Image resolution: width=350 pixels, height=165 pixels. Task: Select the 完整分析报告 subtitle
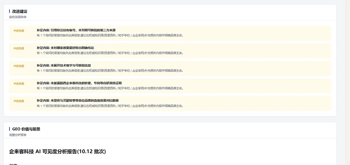coord(18,135)
